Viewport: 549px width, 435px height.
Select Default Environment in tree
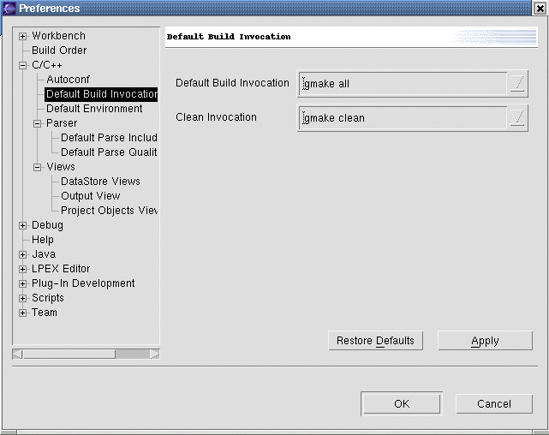94,109
